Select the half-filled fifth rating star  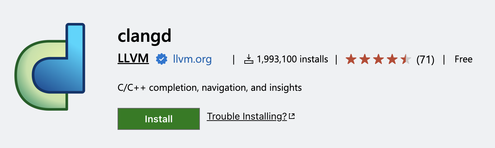(x=406, y=59)
